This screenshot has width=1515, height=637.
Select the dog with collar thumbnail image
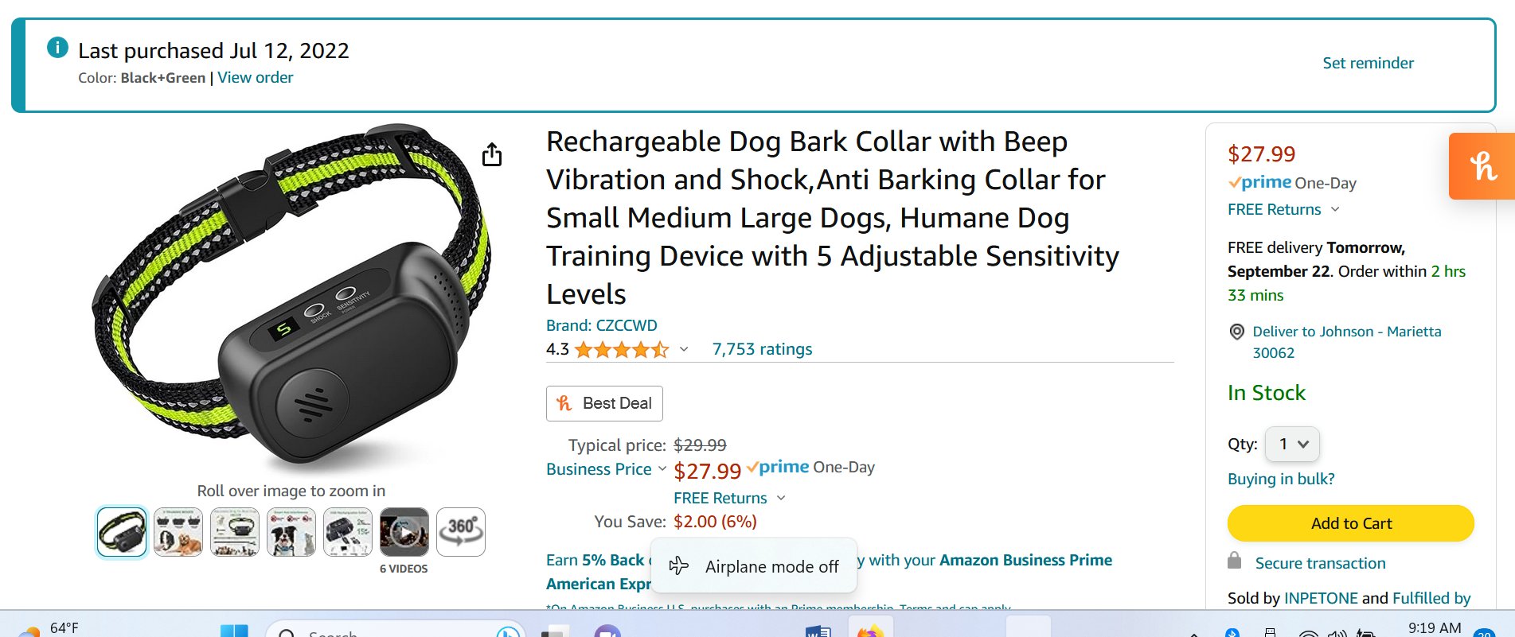coord(291,531)
